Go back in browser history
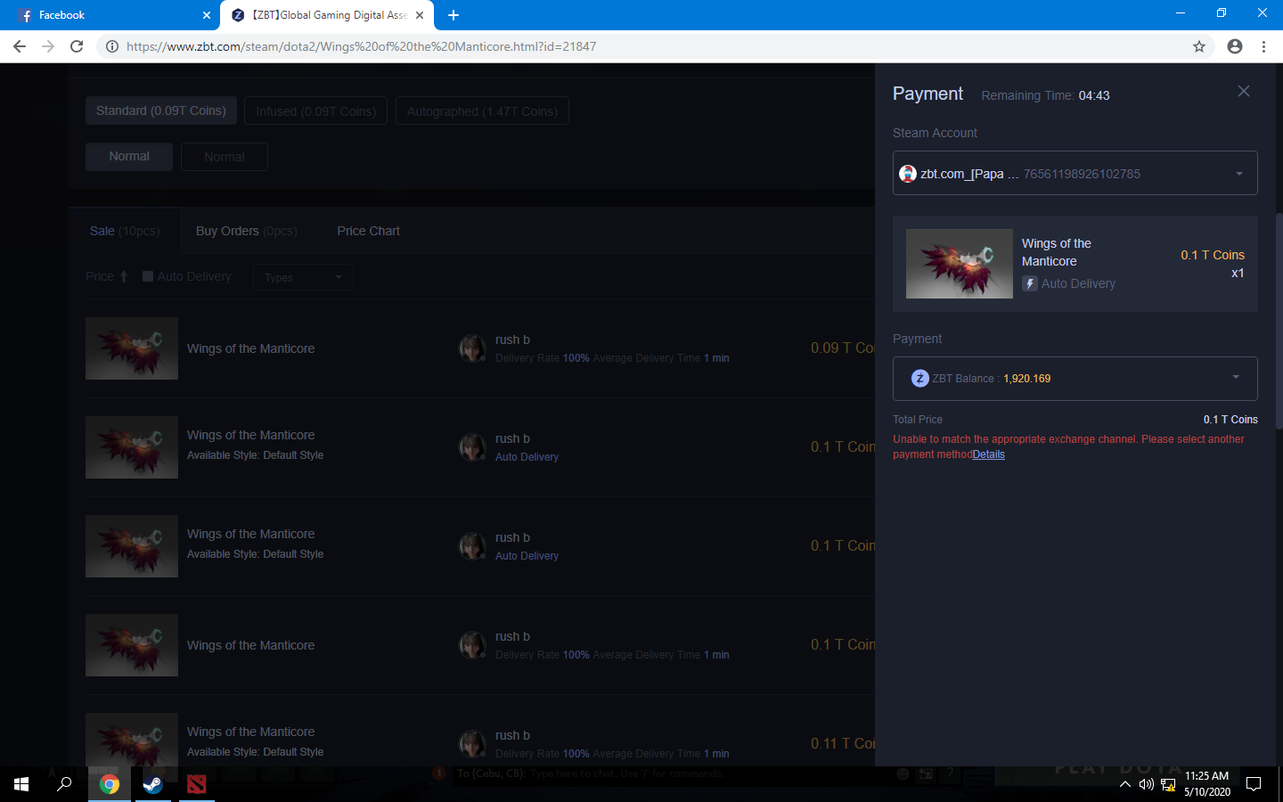This screenshot has height=802, width=1283. pyautogui.click(x=20, y=46)
